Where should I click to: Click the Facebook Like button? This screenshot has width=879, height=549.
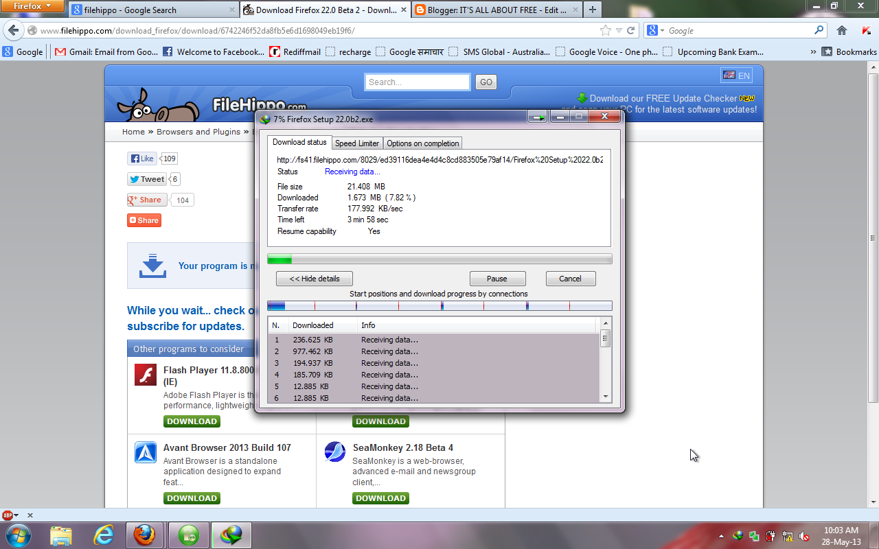[x=141, y=159]
